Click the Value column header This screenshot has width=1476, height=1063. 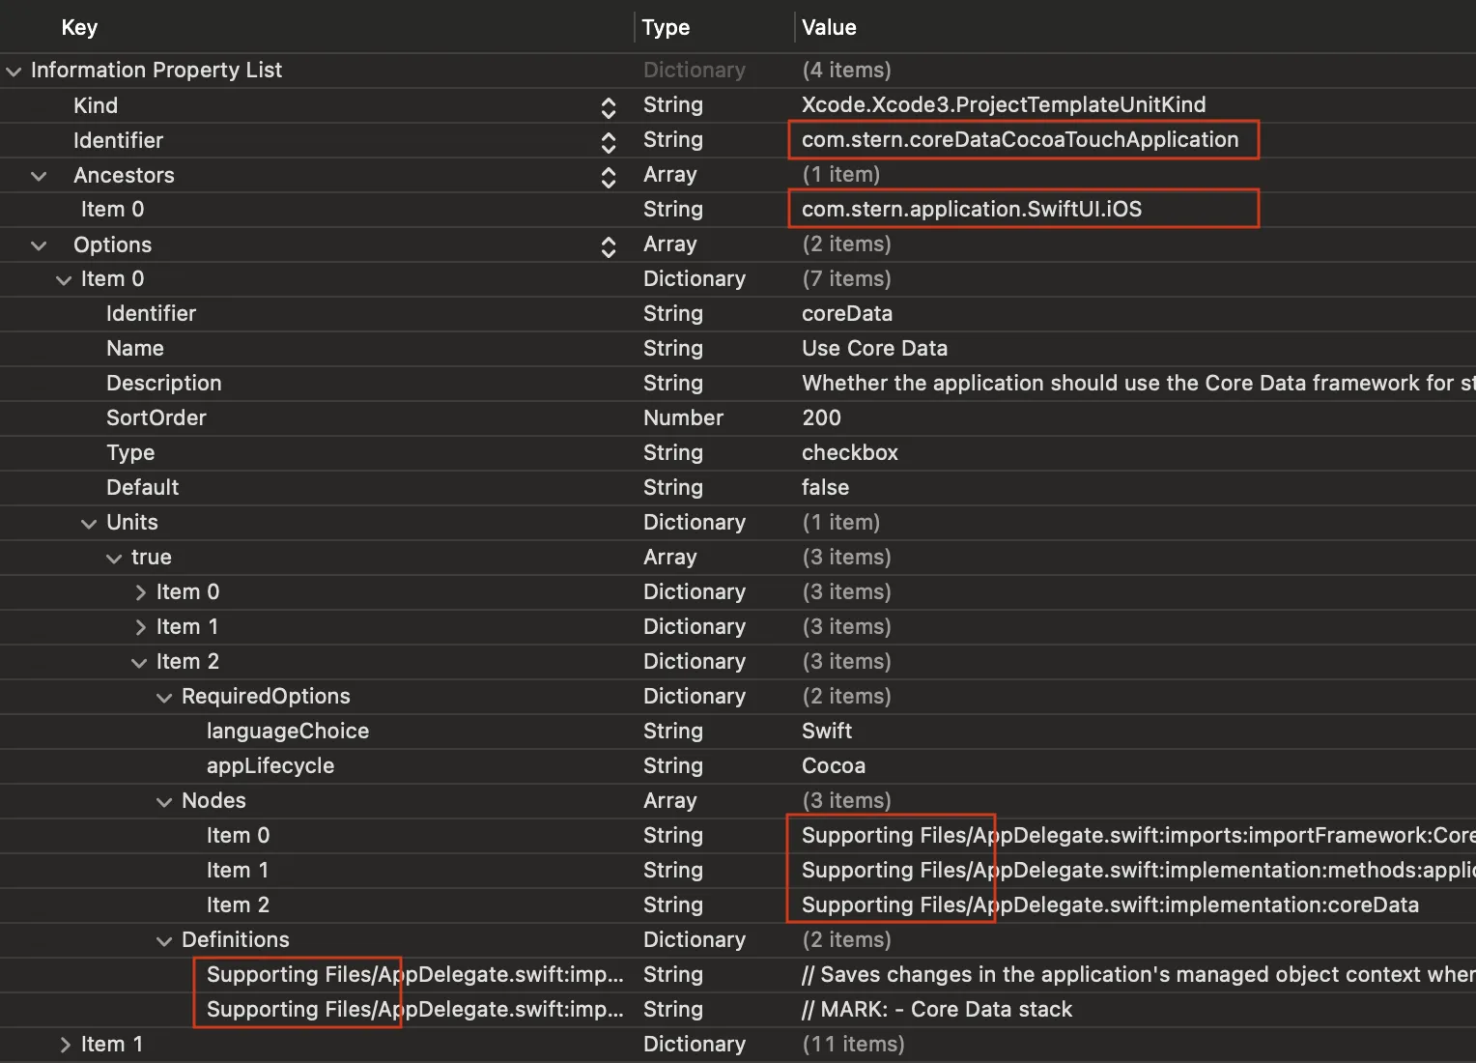pyautogui.click(x=829, y=27)
